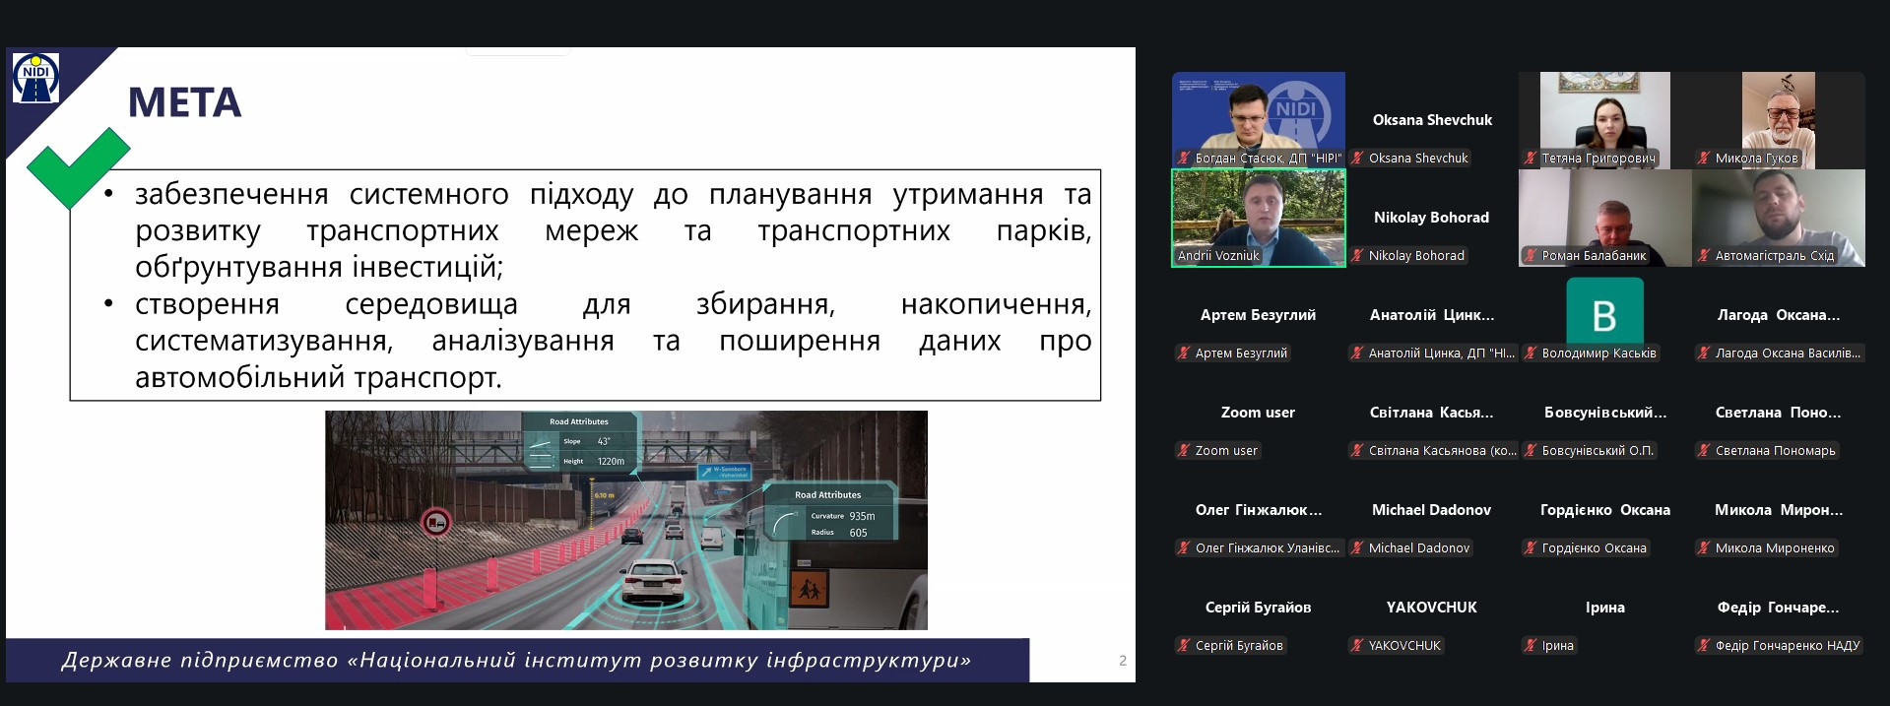Select muted mic icon next to Тетяна Григорович
Image resolution: width=1890 pixels, height=706 pixels.
pos(1531,159)
